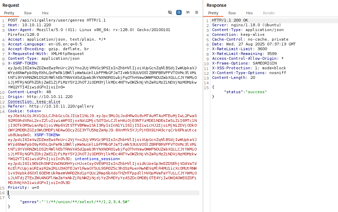Click the request Content-Type application/json line
Screen dimensions: 338x212
[x=44, y=58]
